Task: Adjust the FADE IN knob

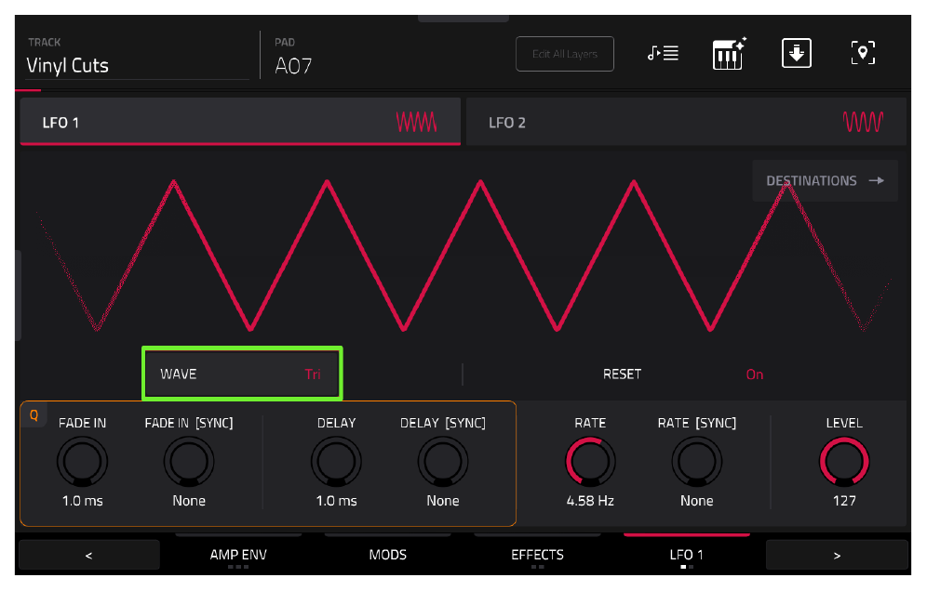Action: pos(82,462)
